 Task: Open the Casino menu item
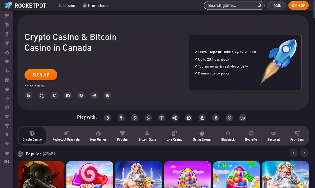[x=67, y=6]
